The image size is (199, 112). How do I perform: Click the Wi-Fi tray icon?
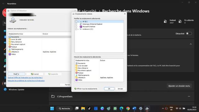click(x=177, y=109)
